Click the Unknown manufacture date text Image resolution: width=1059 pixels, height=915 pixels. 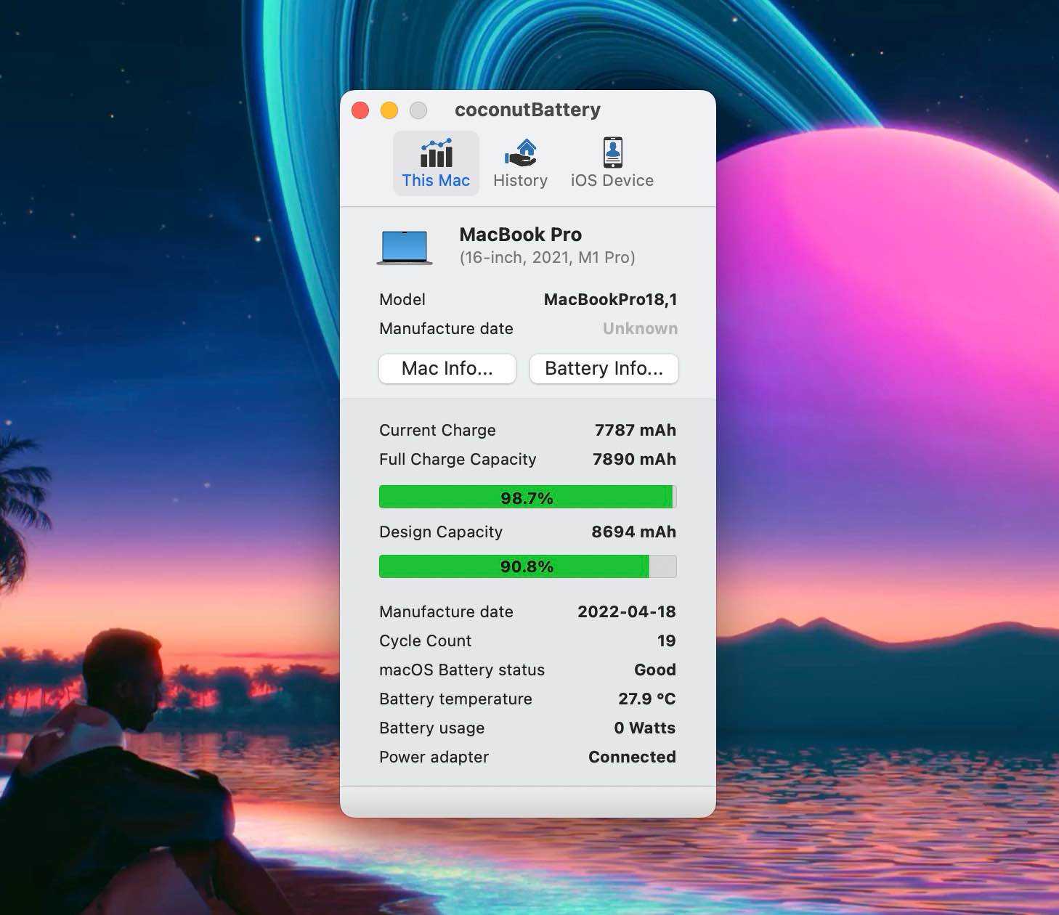(640, 328)
